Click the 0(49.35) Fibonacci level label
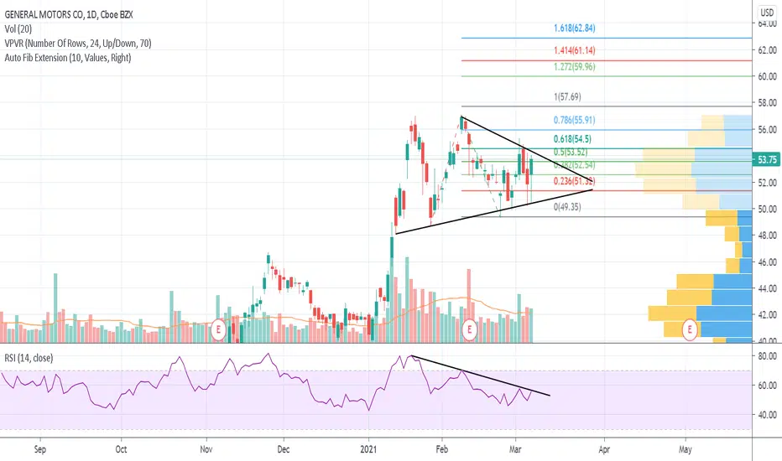The height and width of the screenshot is (461, 782). pyautogui.click(x=567, y=207)
